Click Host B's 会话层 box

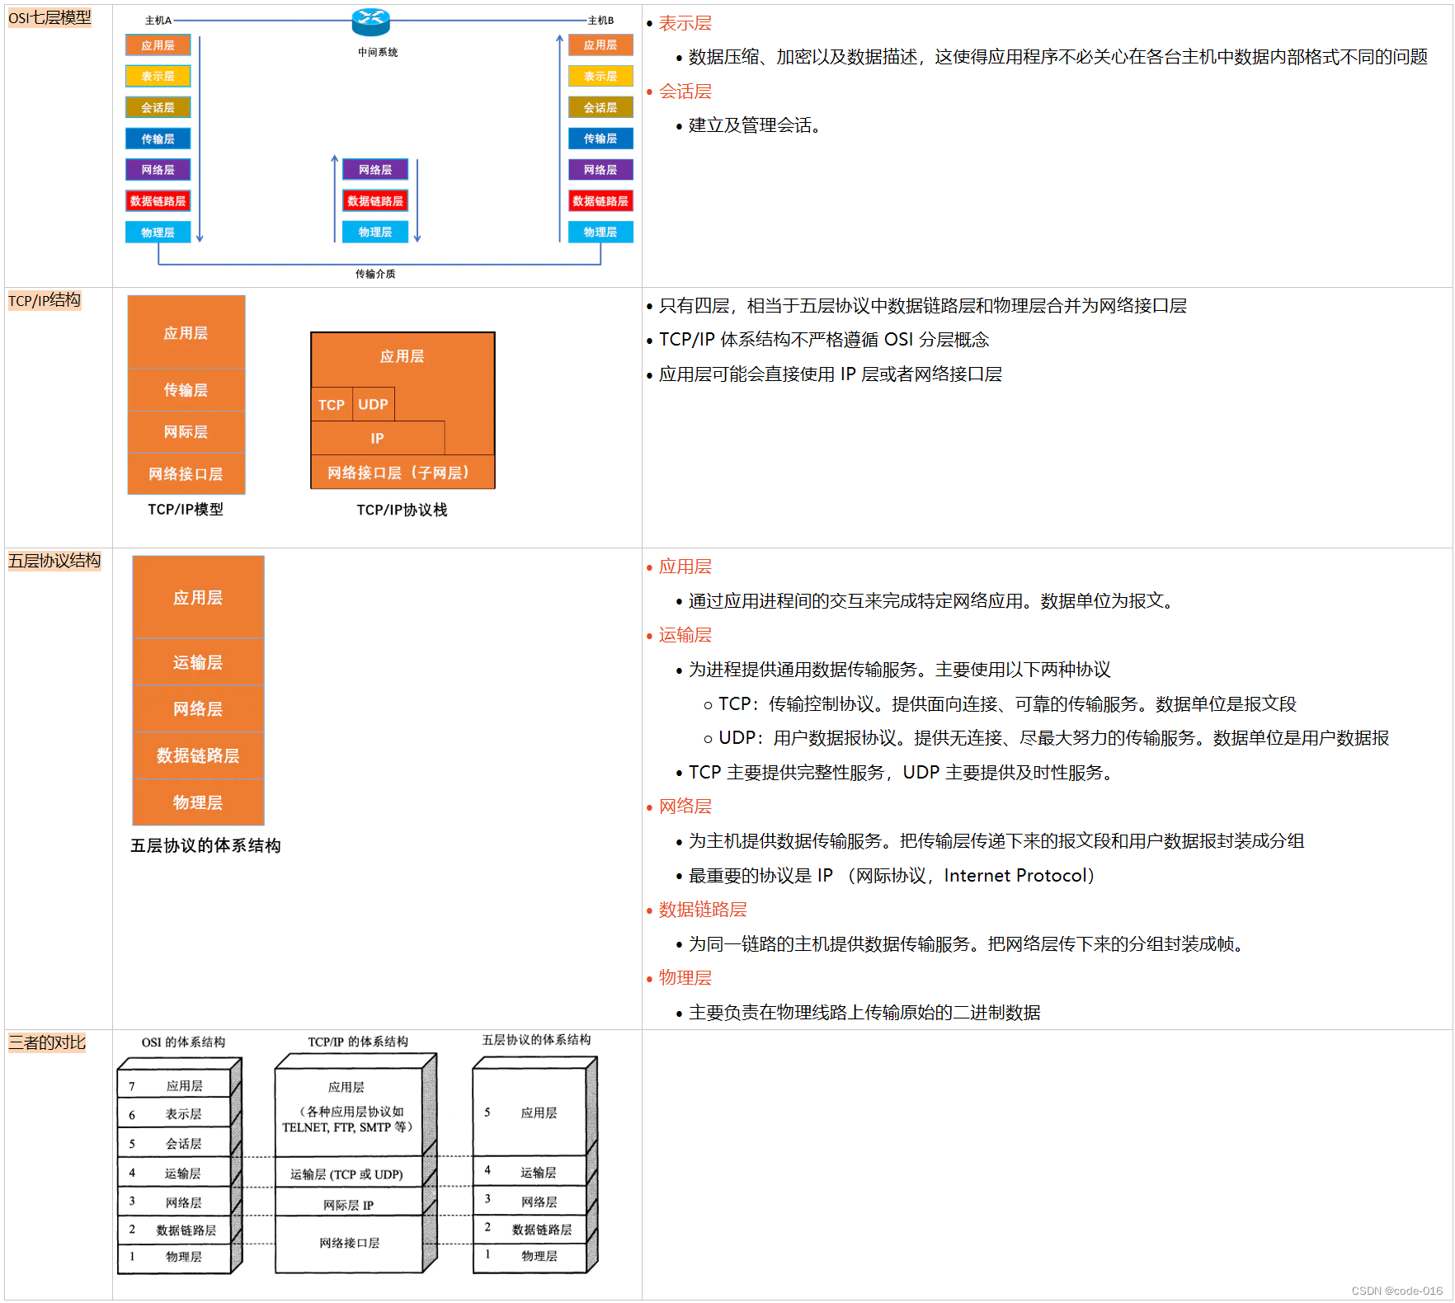[x=600, y=107]
